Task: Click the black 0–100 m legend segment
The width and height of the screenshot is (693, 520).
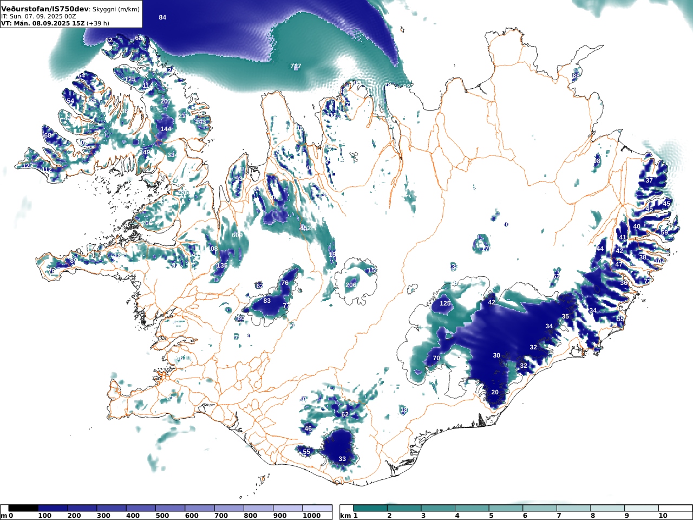Action: click(23, 508)
